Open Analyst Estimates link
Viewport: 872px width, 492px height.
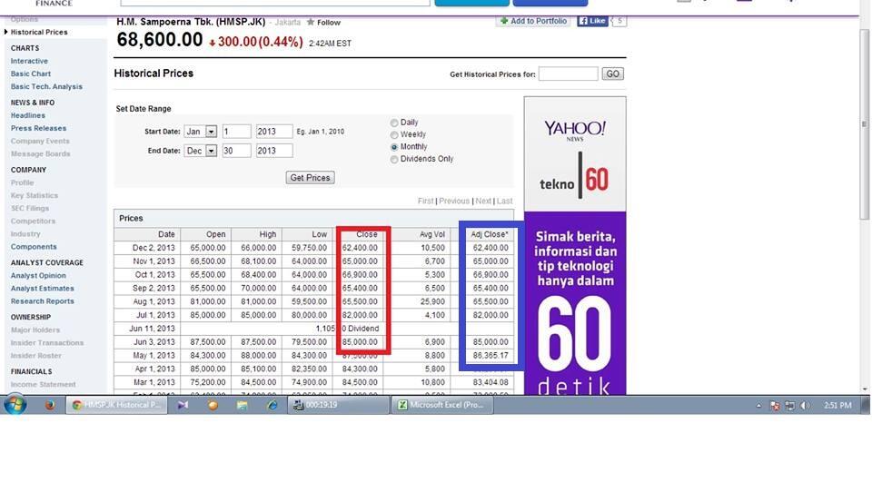43,289
